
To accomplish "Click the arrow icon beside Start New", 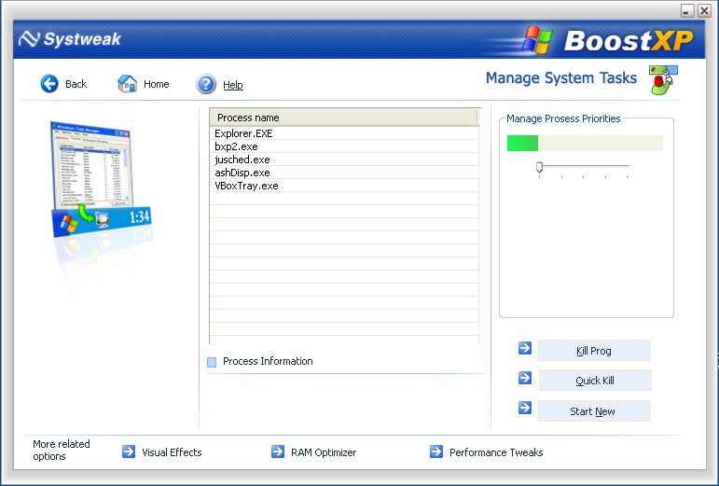I will [x=525, y=408].
